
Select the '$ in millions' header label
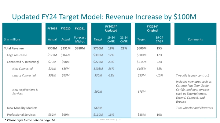12,39
